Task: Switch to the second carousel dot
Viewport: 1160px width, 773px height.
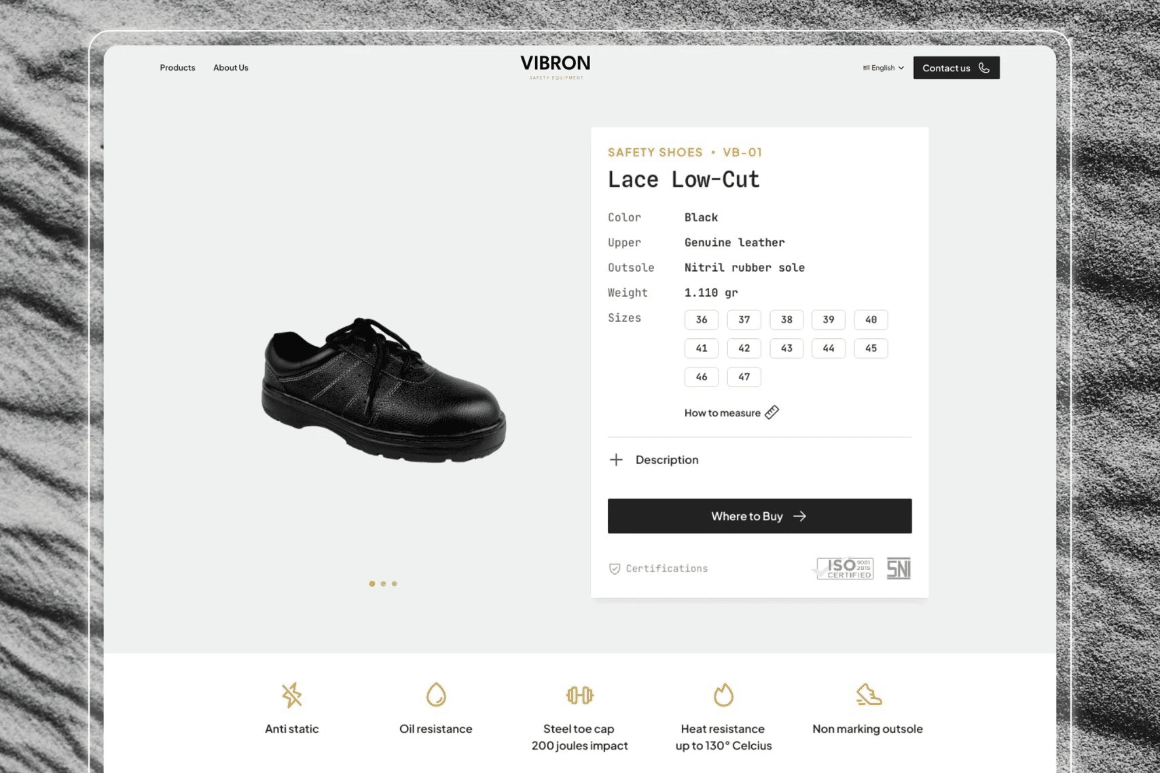Action: click(383, 583)
